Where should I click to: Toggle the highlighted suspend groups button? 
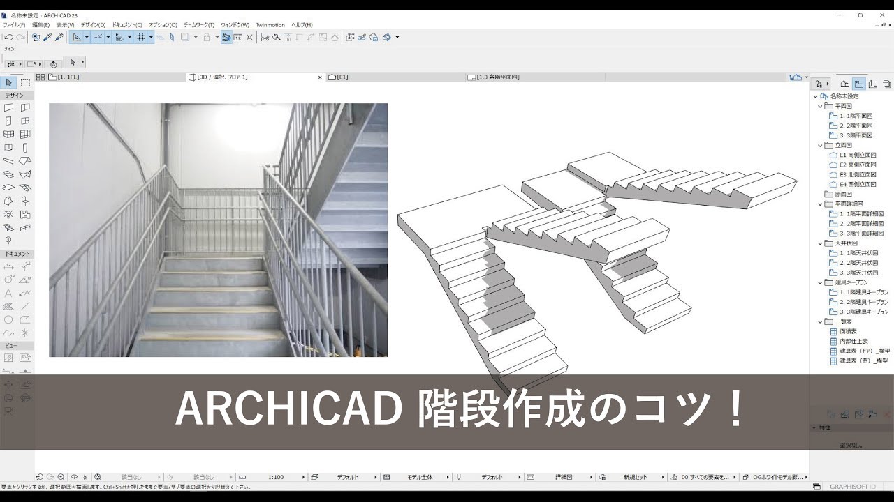(226, 37)
